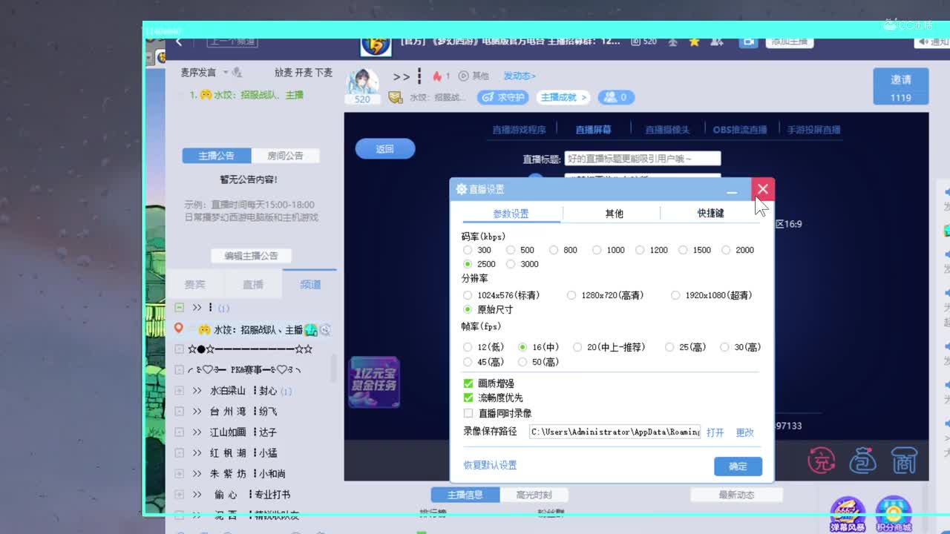
Task: Click the back arrow at top left
Action: tap(179, 42)
